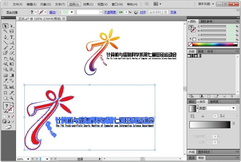Set toolbox fill to None
241x162 pixels.
(12, 116)
